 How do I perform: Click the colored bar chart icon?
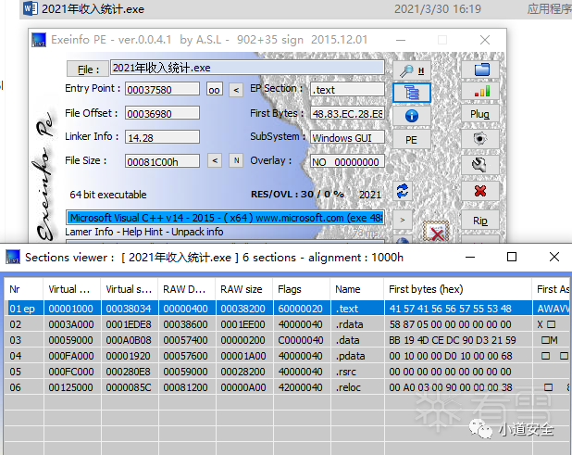(480, 91)
